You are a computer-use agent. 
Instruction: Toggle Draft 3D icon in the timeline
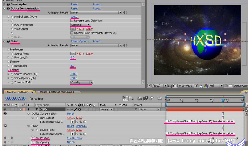pyautogui.click(x=131, y=98)
